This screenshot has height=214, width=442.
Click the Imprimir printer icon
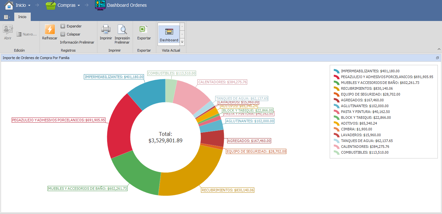coord(106,29)
